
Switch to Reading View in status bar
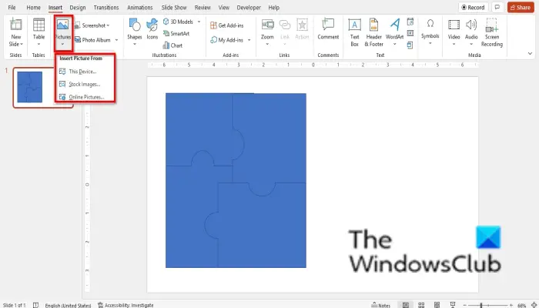(x=437, y=305)
